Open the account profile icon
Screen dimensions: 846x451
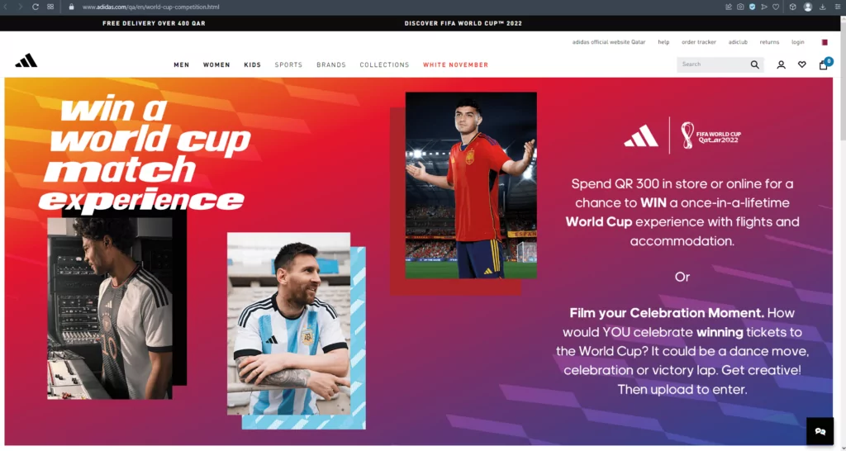coord(781,64)
